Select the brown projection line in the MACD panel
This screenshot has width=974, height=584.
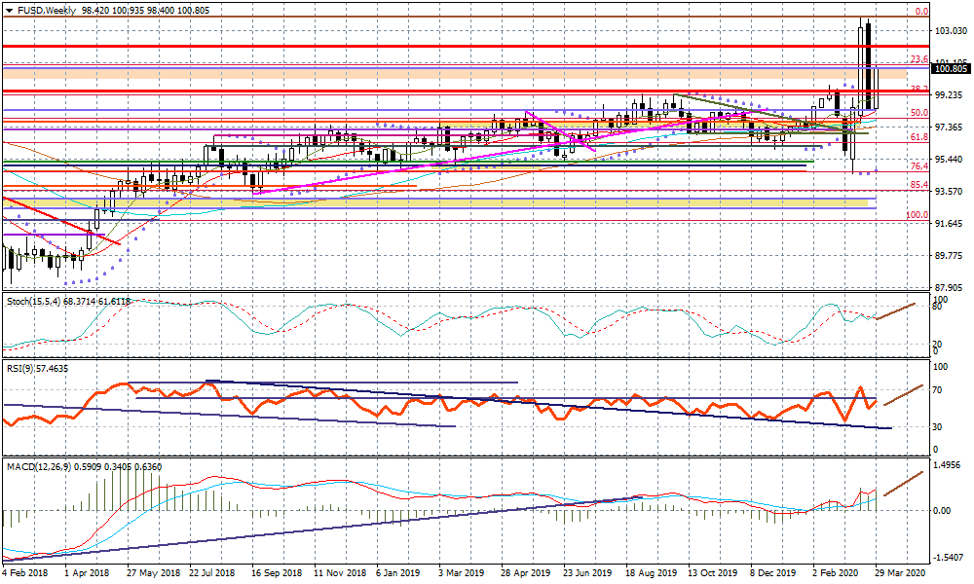[x=904, y=484]
